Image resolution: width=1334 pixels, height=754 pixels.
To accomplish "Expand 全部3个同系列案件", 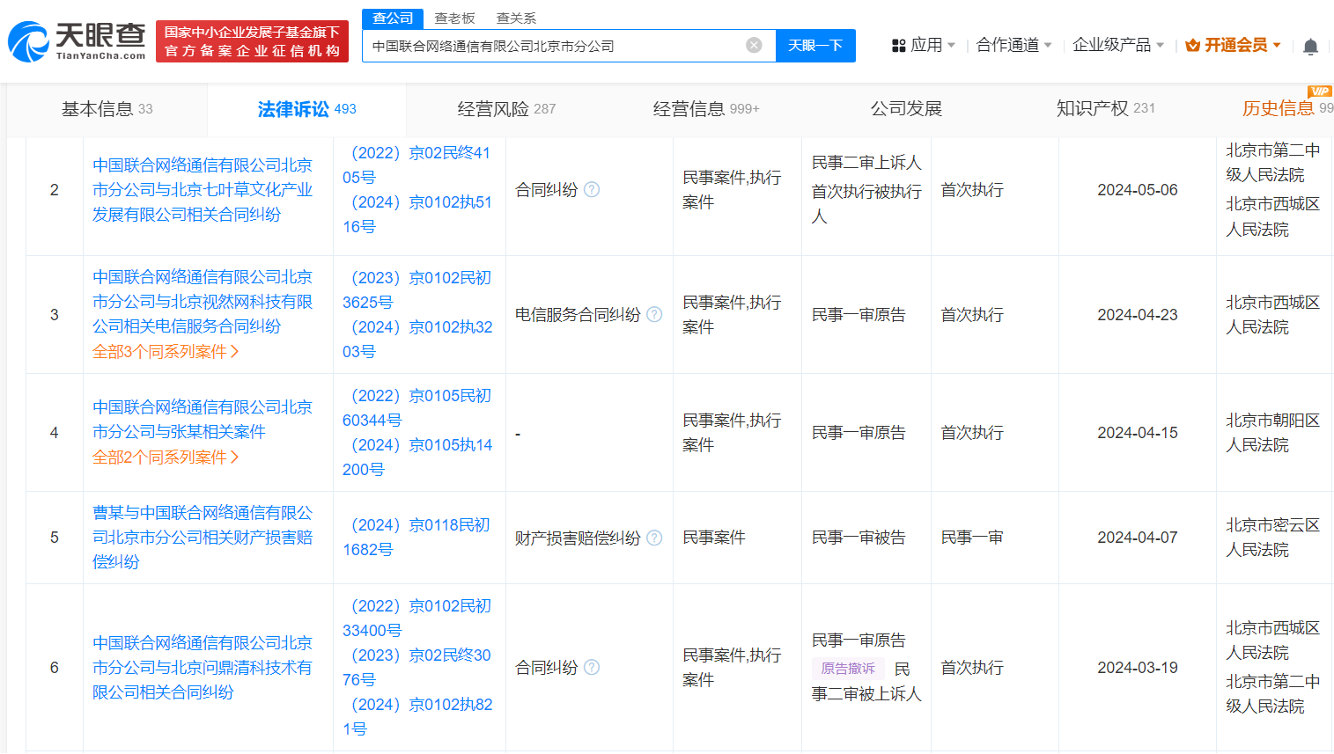I will tap(166, 351).
